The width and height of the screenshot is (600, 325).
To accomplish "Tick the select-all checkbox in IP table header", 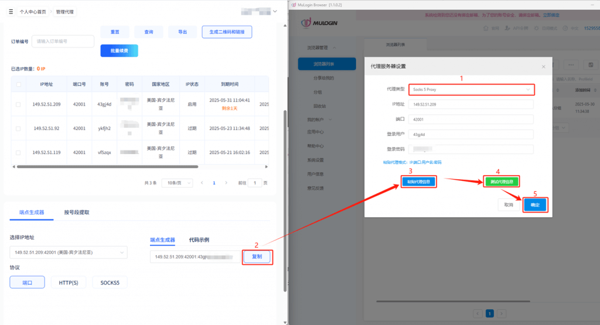I will coord(18,84).
